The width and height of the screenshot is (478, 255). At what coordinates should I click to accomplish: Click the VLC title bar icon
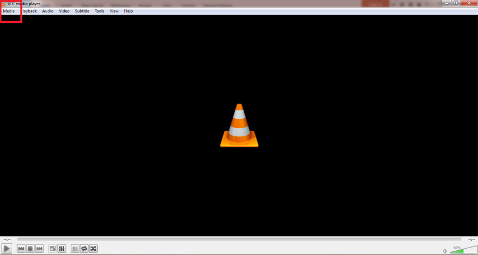(x=3, y=4)
